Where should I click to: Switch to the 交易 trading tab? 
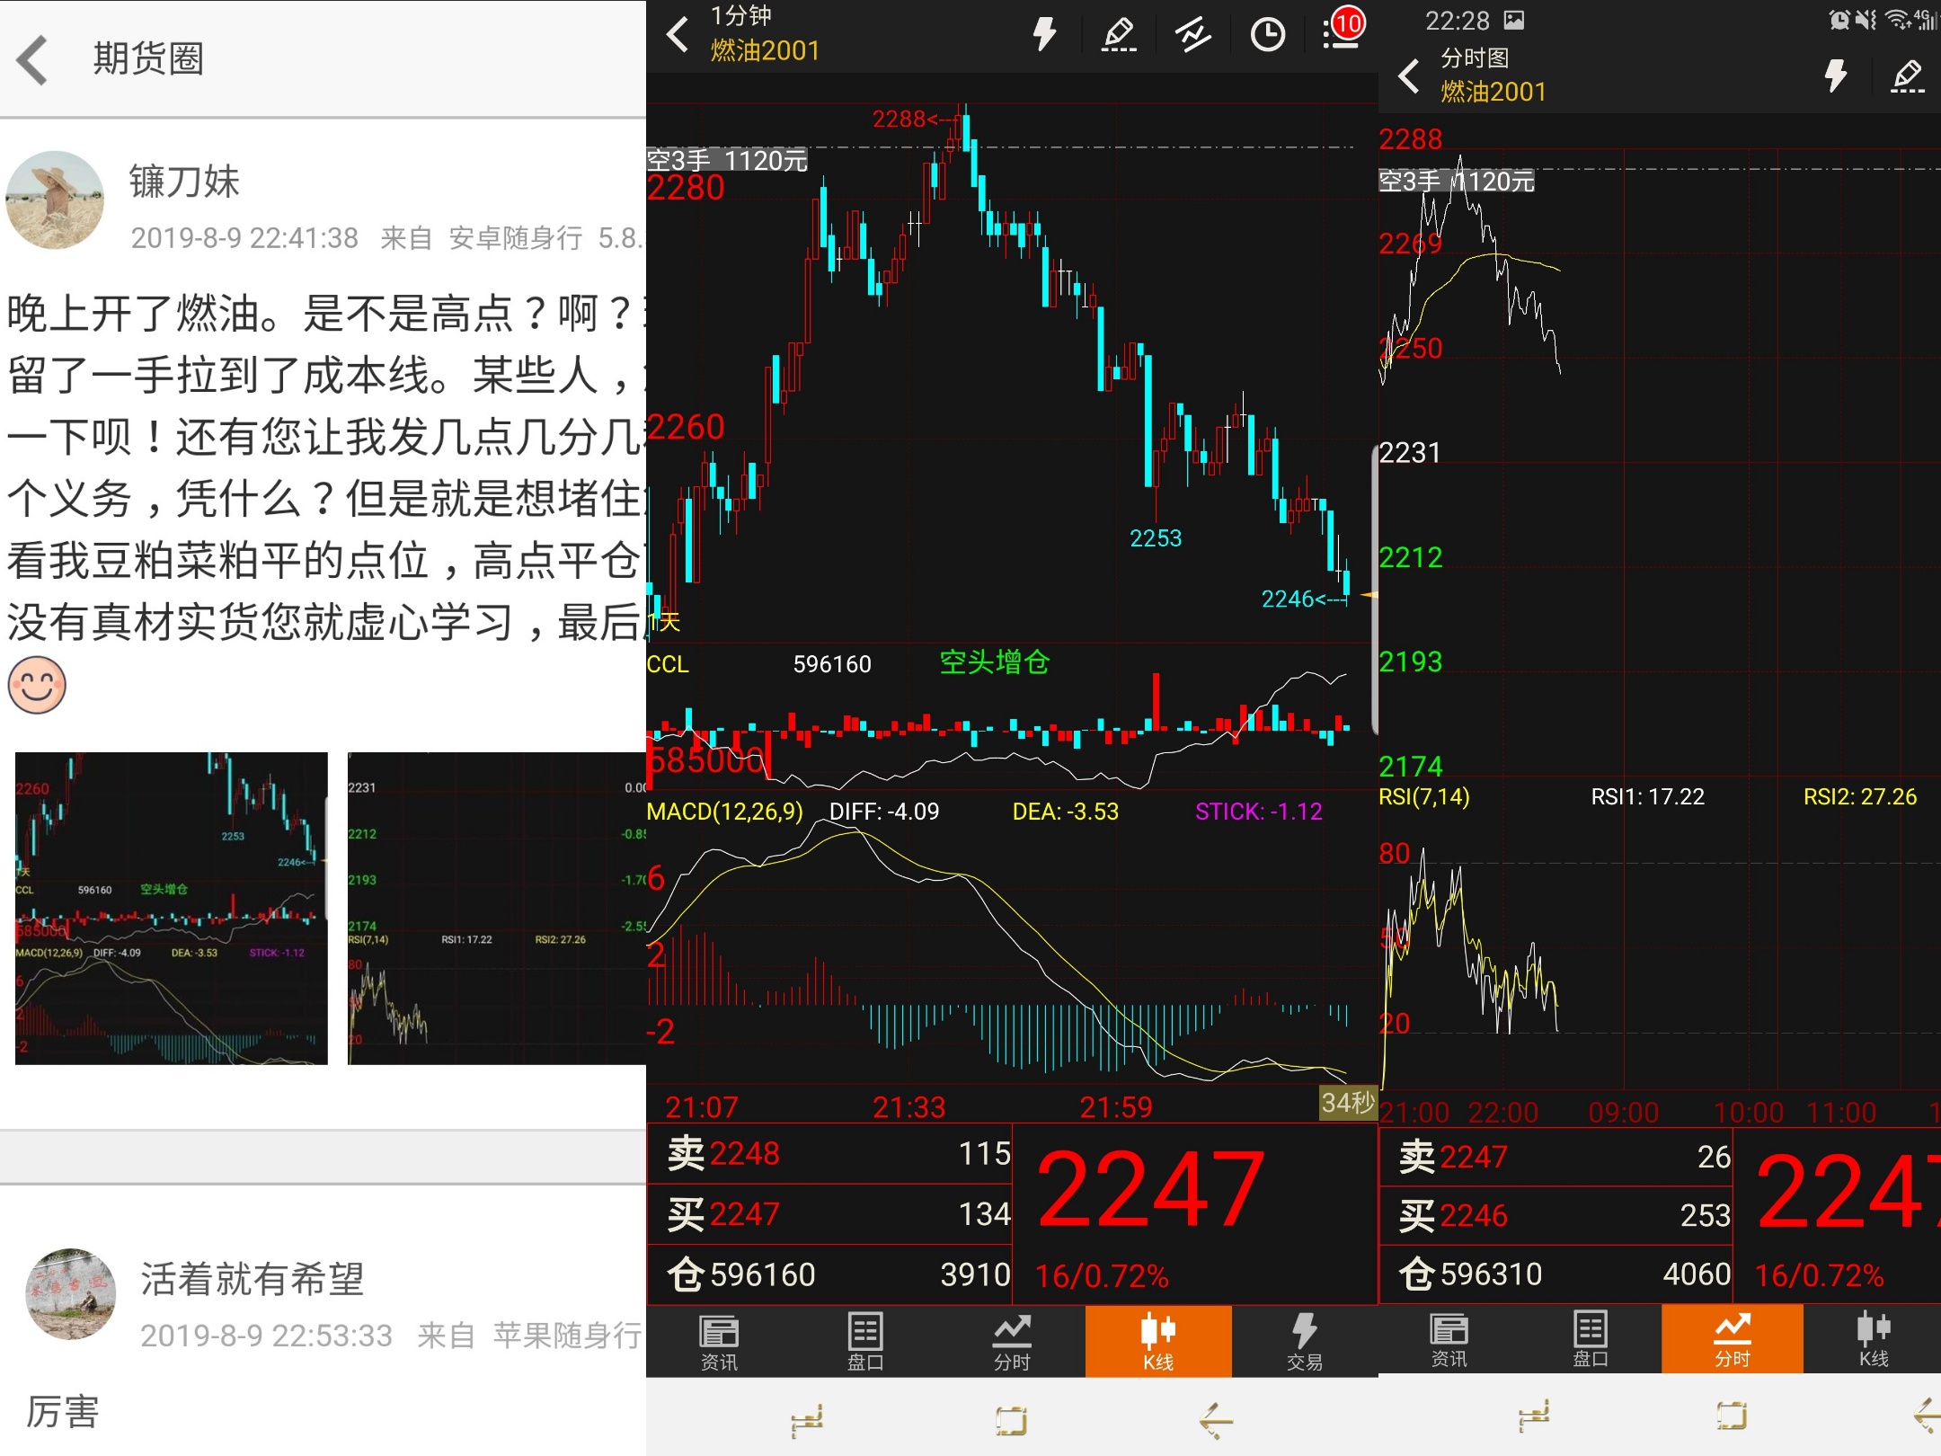click(x=1305, y=1341)
